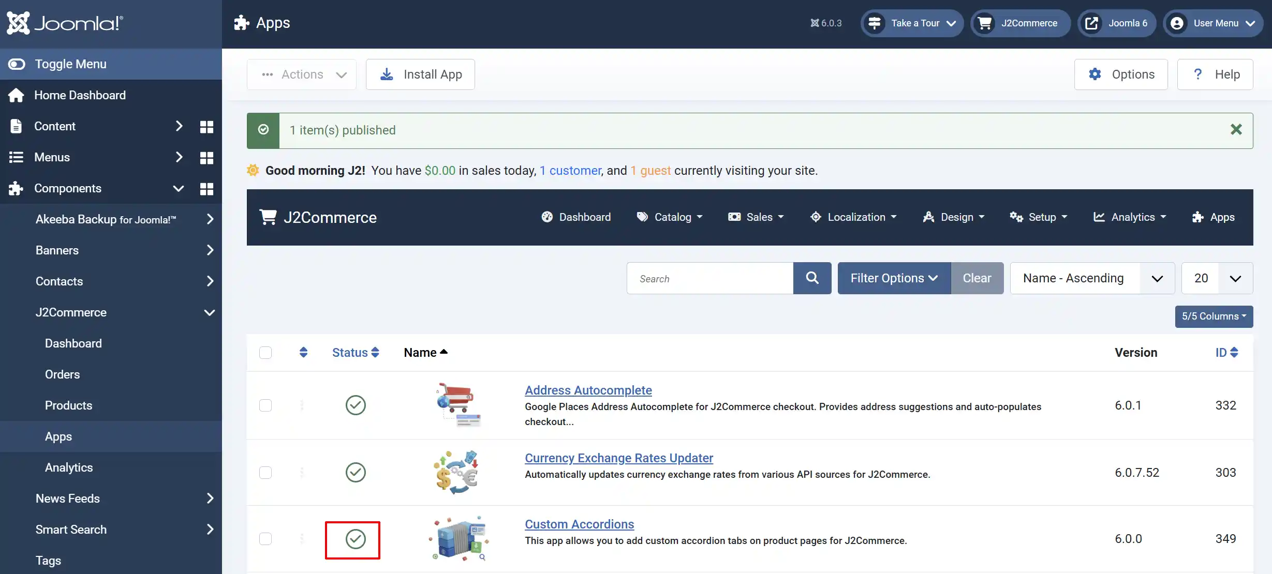This screenshot has width=1272, height=574.
Task: Expand the Smart Search submenu
Action: [x=210, y=530]
